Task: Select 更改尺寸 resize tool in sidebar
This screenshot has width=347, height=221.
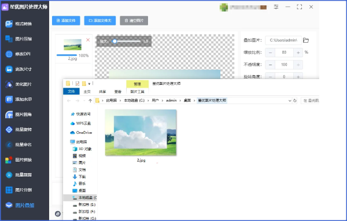Action: [19, 69]
